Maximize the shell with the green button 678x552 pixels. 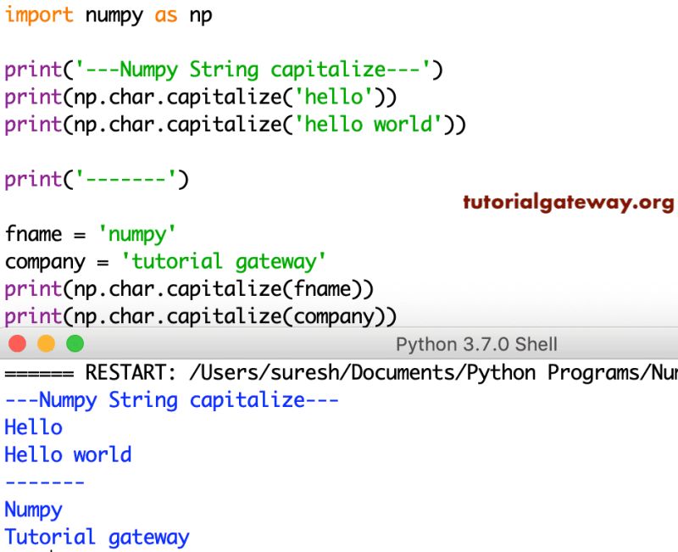point(75,344)
